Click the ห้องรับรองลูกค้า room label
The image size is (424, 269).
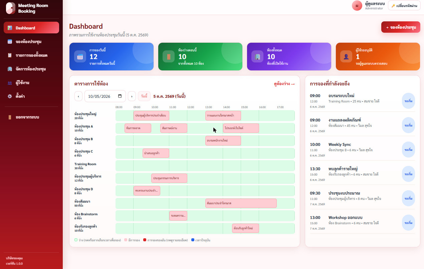coord(86,227)
